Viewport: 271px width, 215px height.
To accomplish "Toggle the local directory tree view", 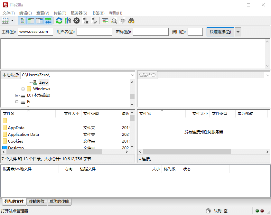I will (x=30, y=21).
